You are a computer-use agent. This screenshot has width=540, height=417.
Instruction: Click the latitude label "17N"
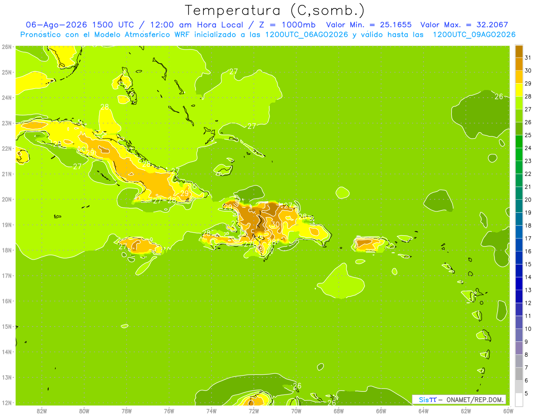pyautogui.click(x=7, y=275)
